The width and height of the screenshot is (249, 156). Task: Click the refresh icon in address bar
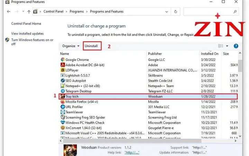click(176, 12)
